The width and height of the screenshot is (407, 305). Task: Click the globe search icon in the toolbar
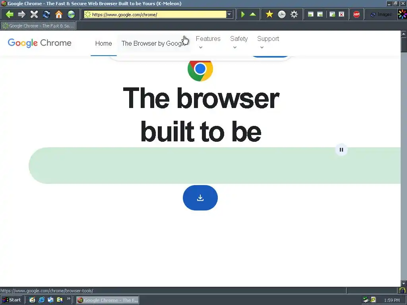(x=71, y=14)
